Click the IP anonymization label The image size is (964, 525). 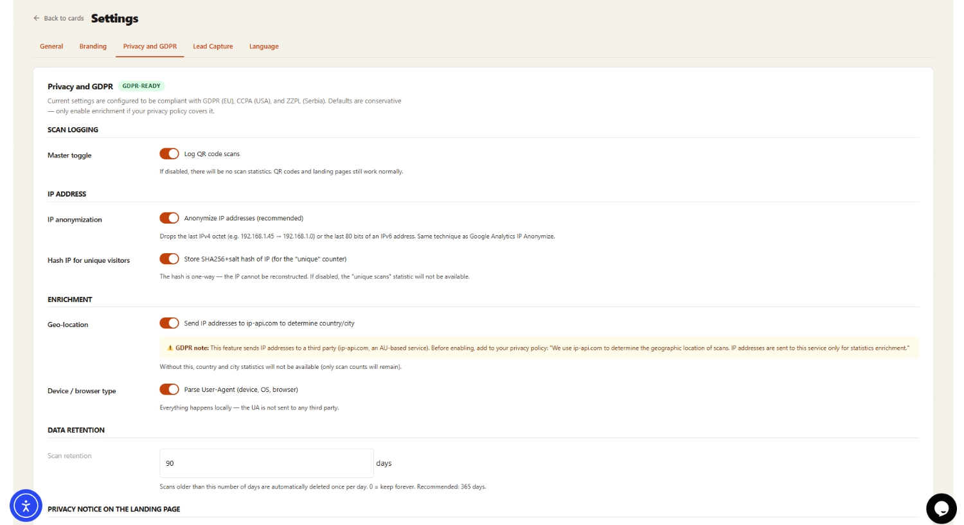(75, 220)
